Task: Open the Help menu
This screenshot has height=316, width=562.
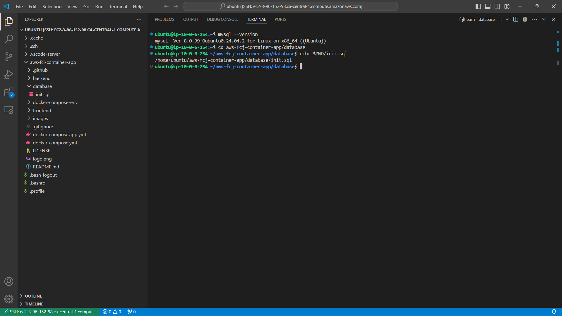Action: (138, 6)
